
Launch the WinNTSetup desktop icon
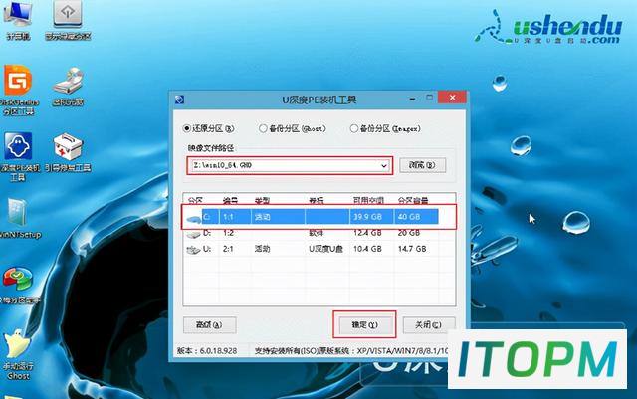pyautogui.click(x=18, y=218)
